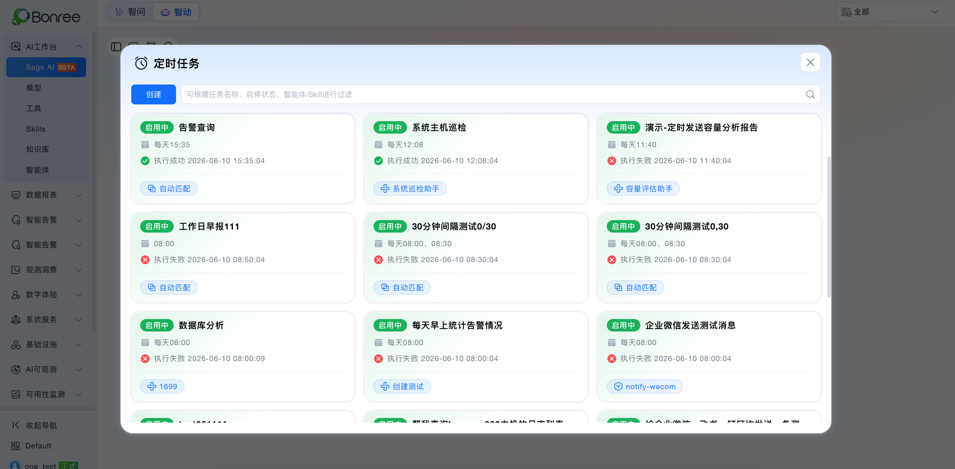This screenshot has height=469, width=955.
Task: Click the 观测洞察 magnifier icon in sidebar
Action: (x=16, y=270)
